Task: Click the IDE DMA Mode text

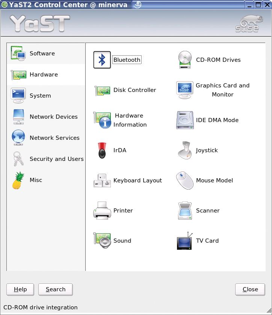Action: click(217, 120)
